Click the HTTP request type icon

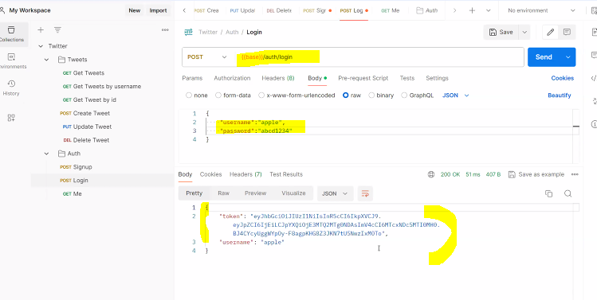(x=188, y=32)
